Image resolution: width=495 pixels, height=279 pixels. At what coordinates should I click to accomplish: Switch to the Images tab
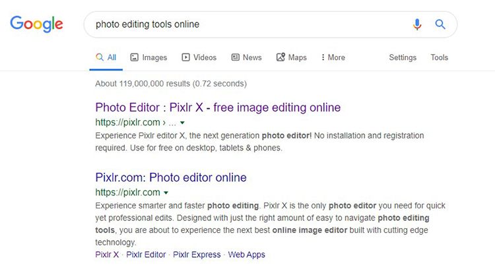tap(148, 57)
